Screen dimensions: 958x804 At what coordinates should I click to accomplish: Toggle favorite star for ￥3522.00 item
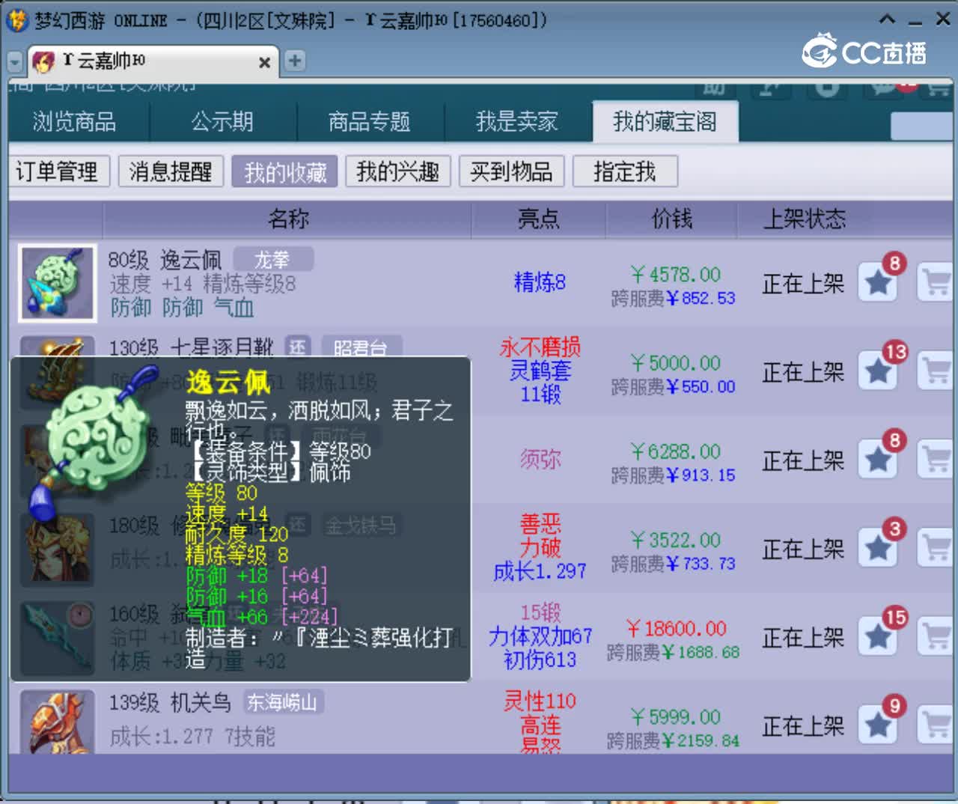coord(877,548)
